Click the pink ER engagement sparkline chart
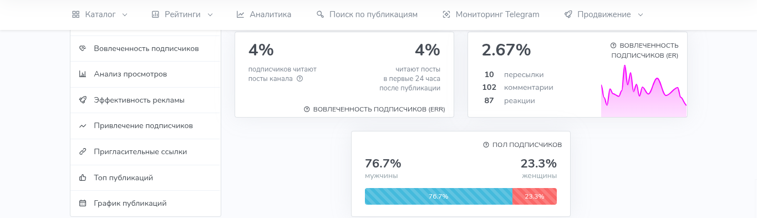This screenshot has width=757, height=218. coord(644,91)
